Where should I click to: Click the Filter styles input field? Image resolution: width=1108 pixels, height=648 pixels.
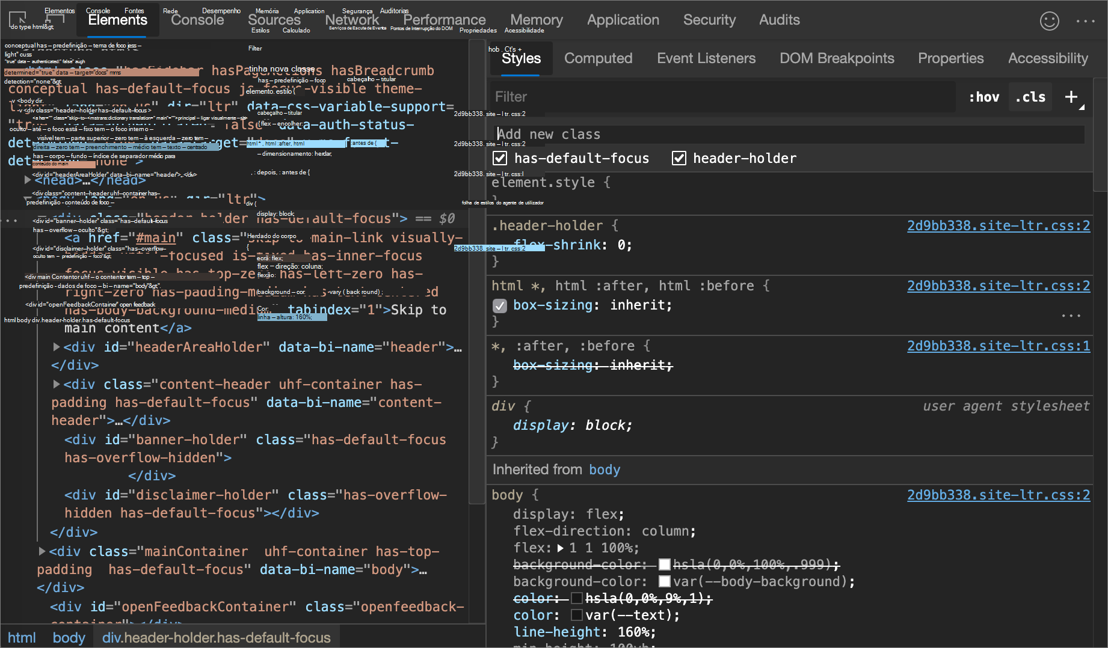point(722,97)
